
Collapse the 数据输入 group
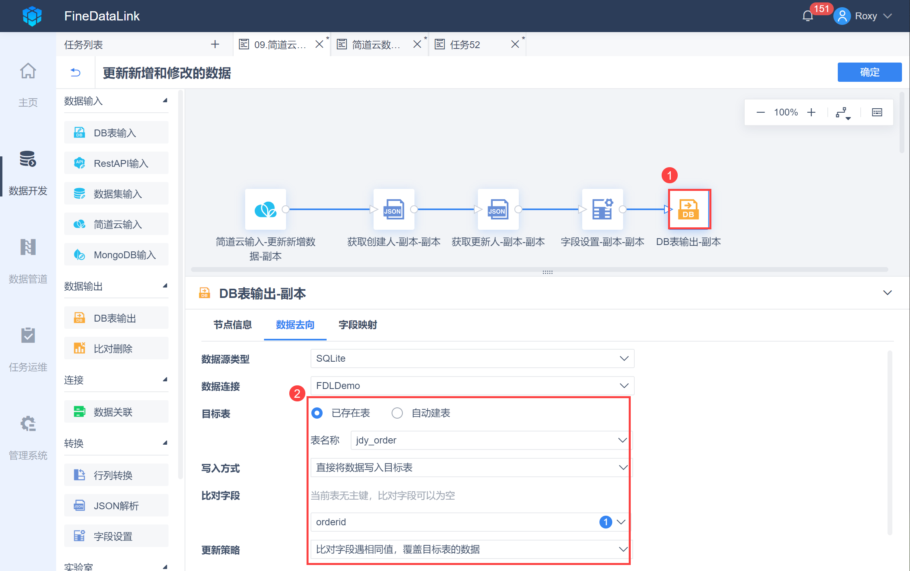(x=165, y=100)
